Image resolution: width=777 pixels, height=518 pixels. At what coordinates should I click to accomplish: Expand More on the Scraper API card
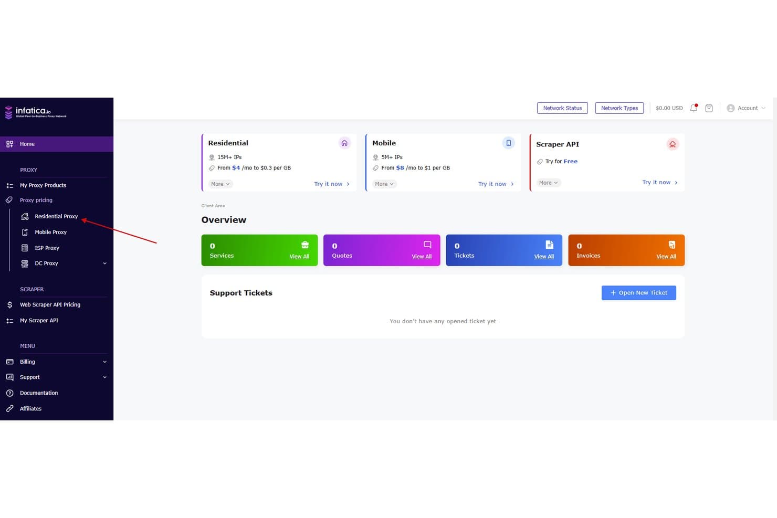549,183
